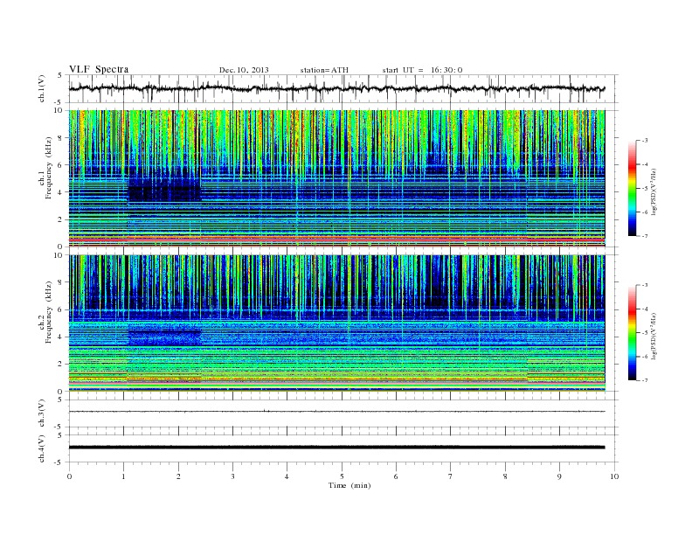Click the time axis tick label '10'
This screenshot has width=692, height=535.
[x=614, y=476]
